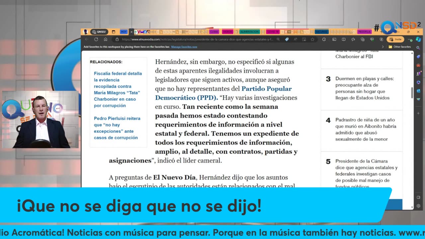The height and width of the screenshot is (239, 425).
Task: Focus the elnuevodia.com address bar
Action: (198, 39)
